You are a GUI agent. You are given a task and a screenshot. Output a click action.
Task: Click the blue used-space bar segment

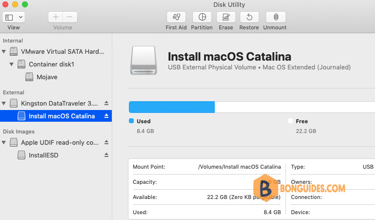point(172,107)
